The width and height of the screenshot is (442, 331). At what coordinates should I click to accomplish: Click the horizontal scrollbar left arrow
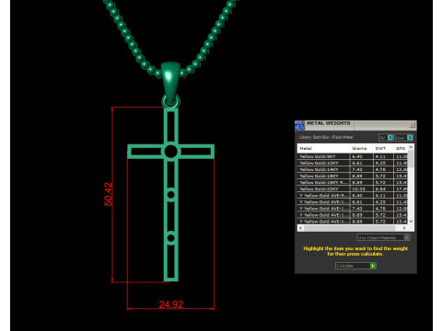tap(300, 228)
